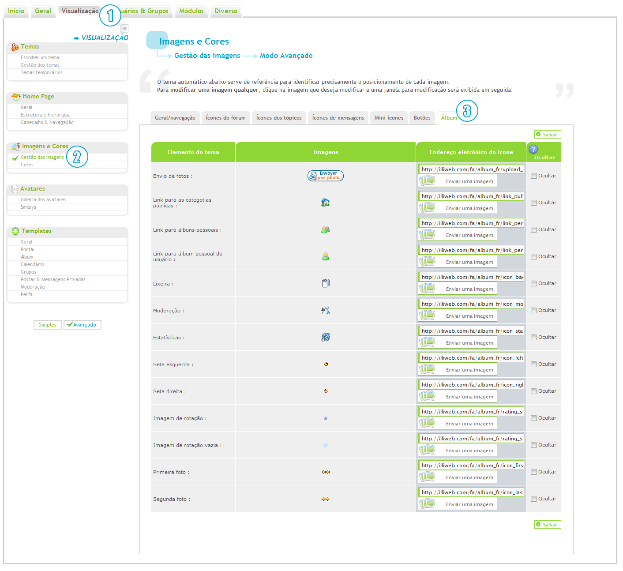Open Galeria dos avatares link
Viewport: 623px width, 571px height.
pos(43,199)
